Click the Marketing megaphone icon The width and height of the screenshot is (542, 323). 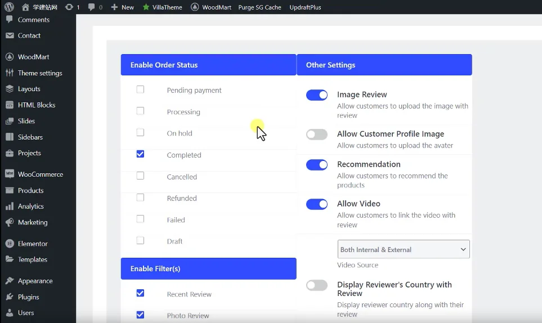click(x=10, y=222)
